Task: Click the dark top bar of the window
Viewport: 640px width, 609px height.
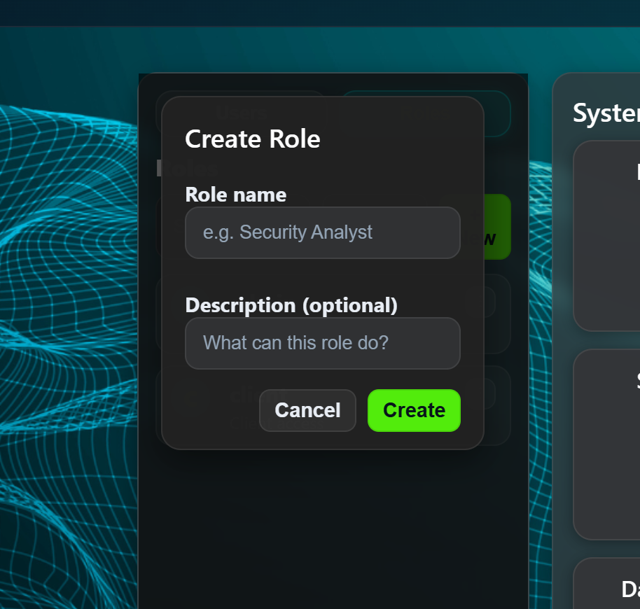Action: click(x=320, y=13)
